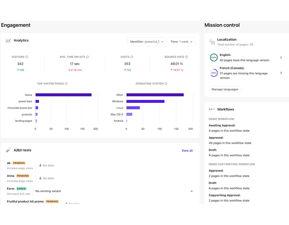Screen dimensions: 289x225
Task: Click the Android chart label
Action: (x=118, y=121)
